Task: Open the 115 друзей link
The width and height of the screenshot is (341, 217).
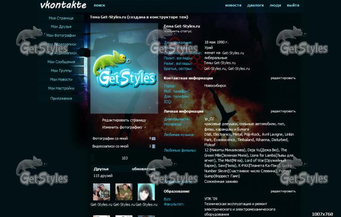Action: [x=103, y=176]
